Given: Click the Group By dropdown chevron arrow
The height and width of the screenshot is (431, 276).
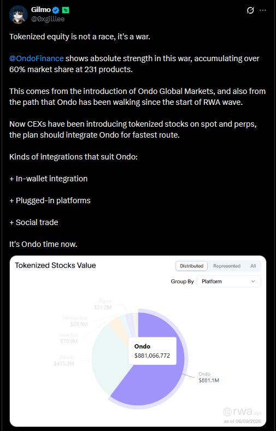Looking at the screenshot, I should pyautogui.click(x=253, y=281).
